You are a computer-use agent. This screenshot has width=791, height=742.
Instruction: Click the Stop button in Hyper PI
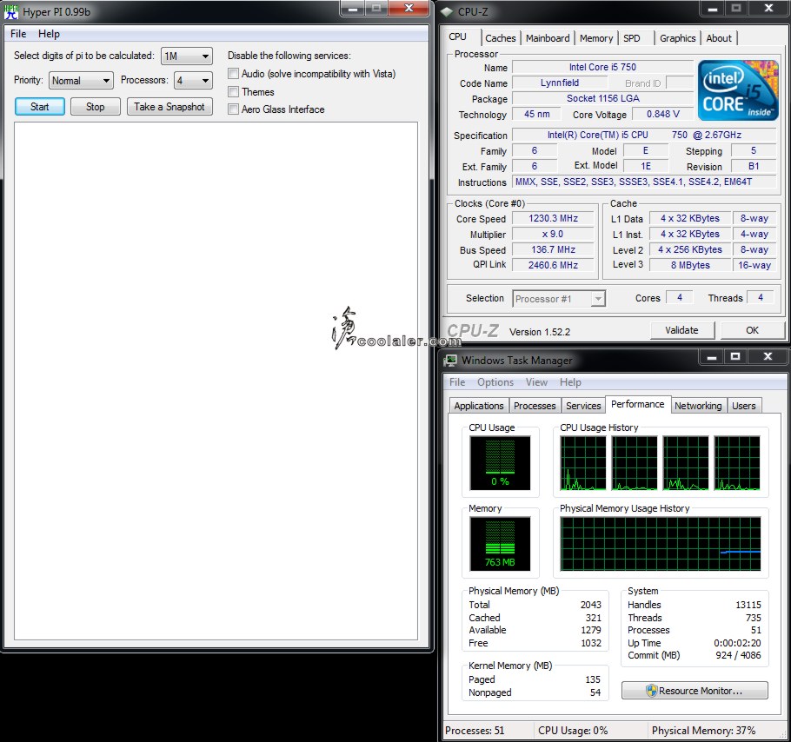coord(96,106)
